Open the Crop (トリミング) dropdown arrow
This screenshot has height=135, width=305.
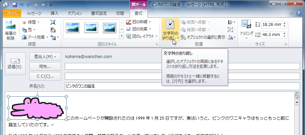(246, 38)
